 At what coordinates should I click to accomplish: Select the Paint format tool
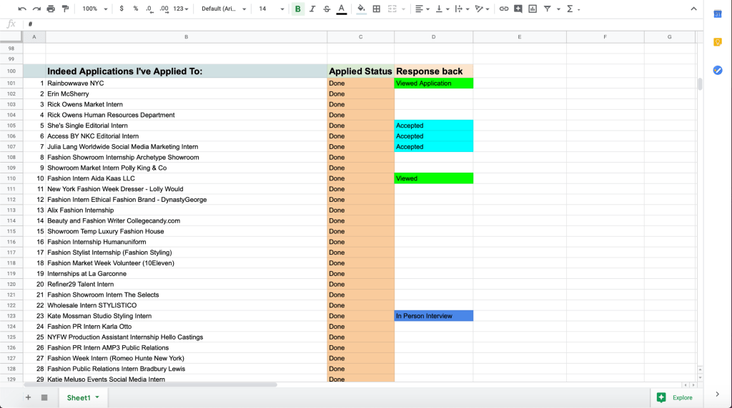[66, 9]
